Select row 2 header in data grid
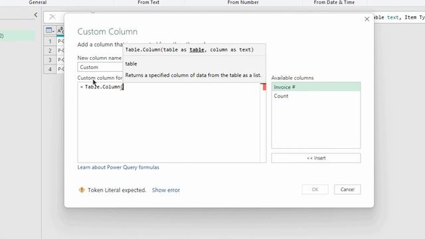Image resolution: width=425 pixels, height=239 pixels. [50, 50]
